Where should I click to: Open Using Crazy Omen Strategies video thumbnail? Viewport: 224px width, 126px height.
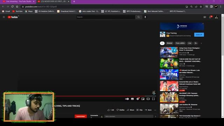click(169, 52)
